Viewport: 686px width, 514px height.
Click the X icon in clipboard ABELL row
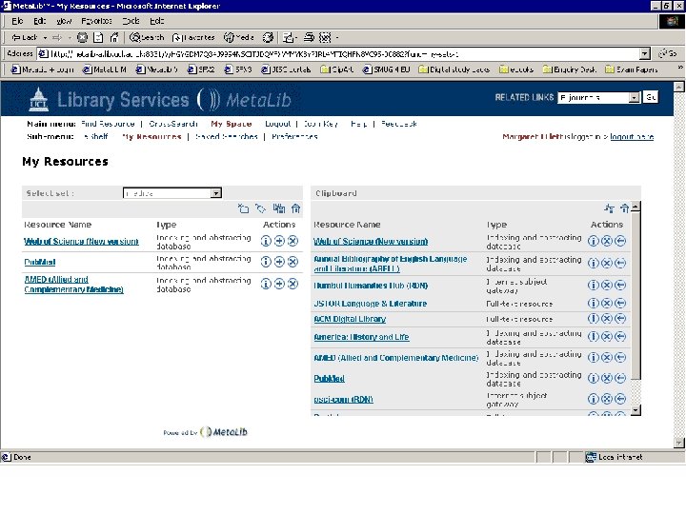point(606,263)
